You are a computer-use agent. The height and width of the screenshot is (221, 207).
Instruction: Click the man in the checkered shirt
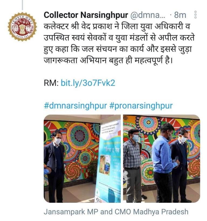132,165
